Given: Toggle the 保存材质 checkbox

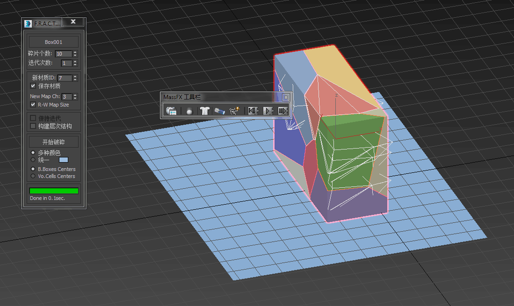Looking at the screenshot, I should point(33,86).
